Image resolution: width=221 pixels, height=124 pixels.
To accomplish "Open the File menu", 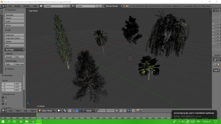I will coord(10,6).
